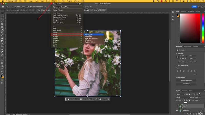Hide Layer 1 using its eye icon
The width and height of the screenshot is (205, 115).
[x=177, y=106]
